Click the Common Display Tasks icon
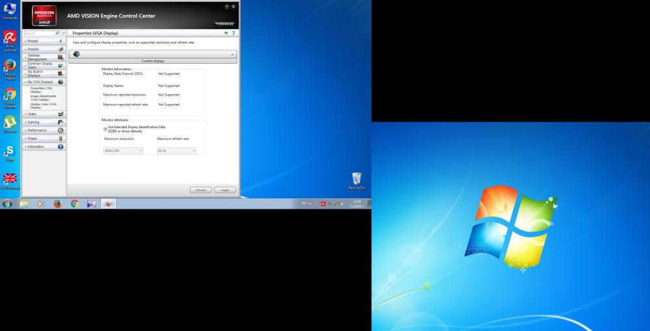The height and width of the screenshot is (331, 650). point(61,65)
